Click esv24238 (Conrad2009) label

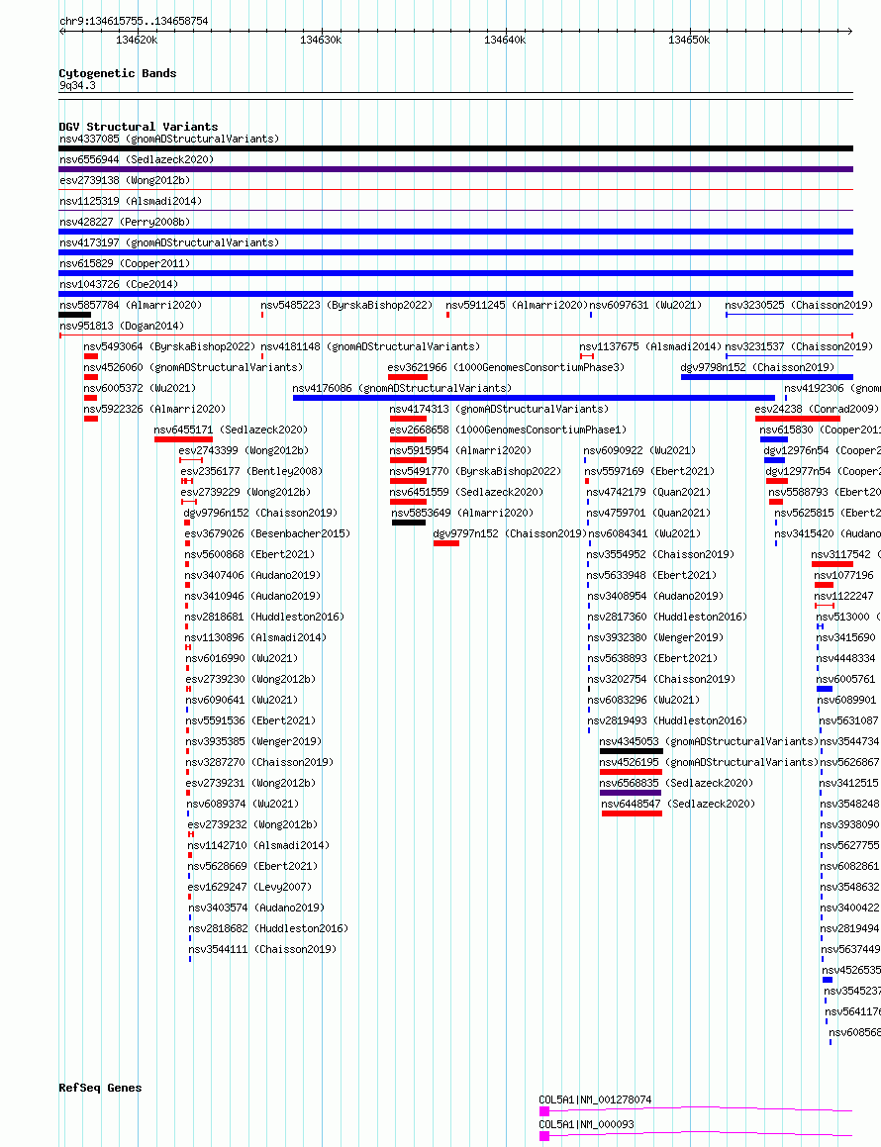point(817,409)
